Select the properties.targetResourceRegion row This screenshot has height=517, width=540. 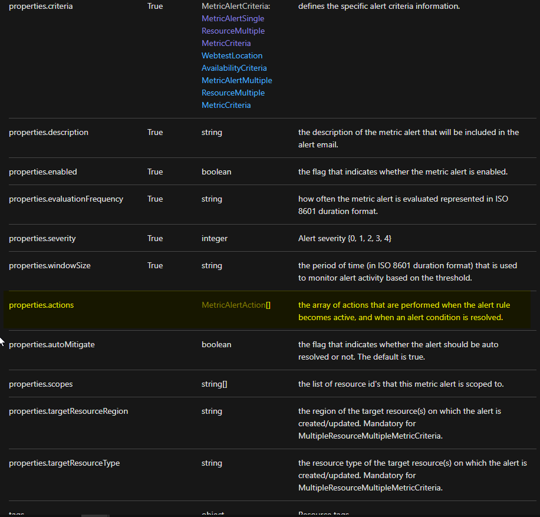(68, 411)
